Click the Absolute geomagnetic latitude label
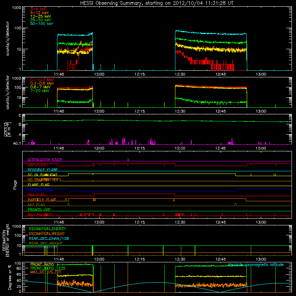Screen dimensions: 296x296 point(256,265)
